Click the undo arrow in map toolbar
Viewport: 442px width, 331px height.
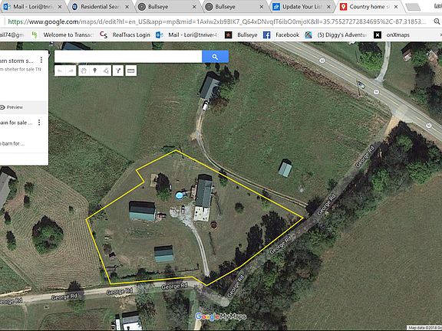click(x=60, y=70)
